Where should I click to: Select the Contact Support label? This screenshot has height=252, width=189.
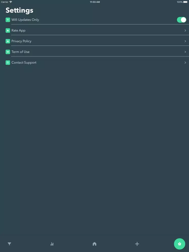tap(24, 63)
